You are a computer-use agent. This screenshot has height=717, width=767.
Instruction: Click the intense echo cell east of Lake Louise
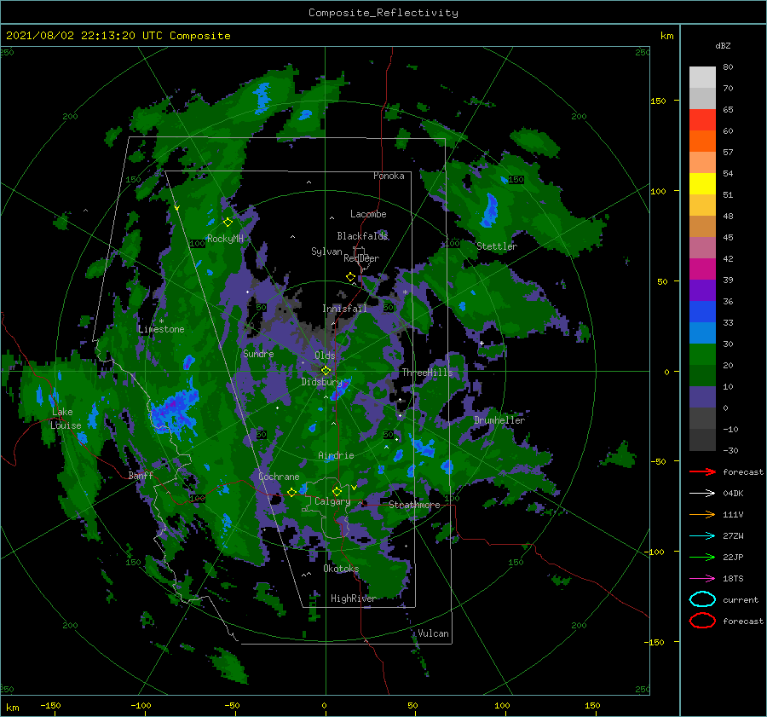174,410
